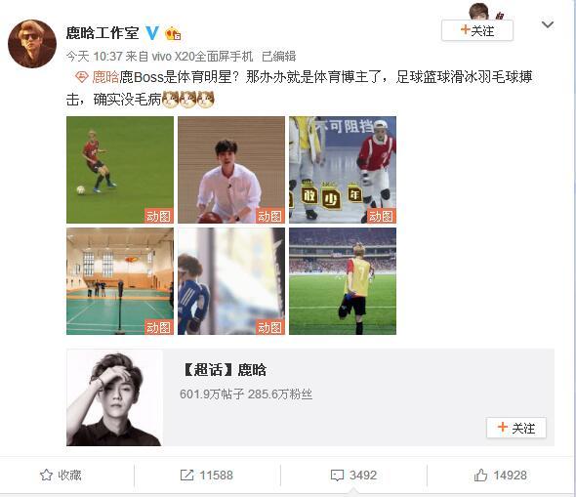Open the ice skating GIF thumbnail

click(x=343, y=170)
